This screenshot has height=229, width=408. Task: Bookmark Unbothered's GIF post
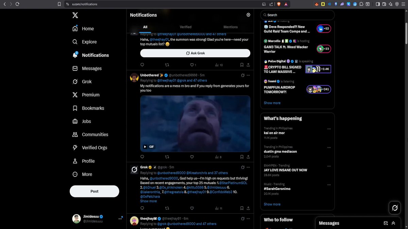click(242, 157)
